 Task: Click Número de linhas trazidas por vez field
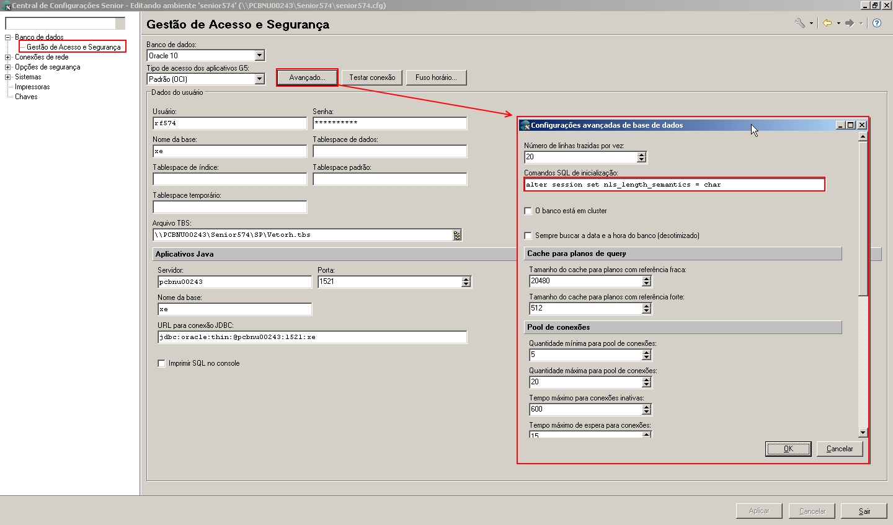(x=580, y=157)
